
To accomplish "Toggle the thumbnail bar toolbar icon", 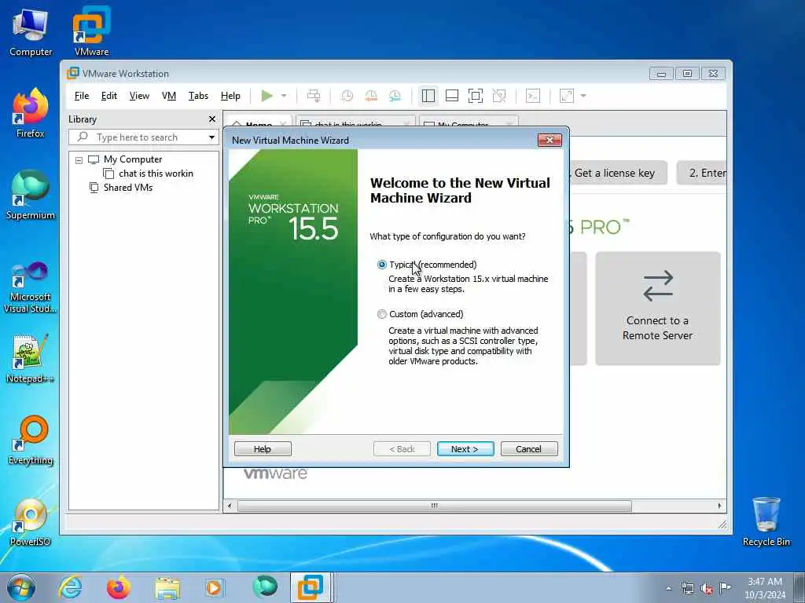I will tap(452, 96).
